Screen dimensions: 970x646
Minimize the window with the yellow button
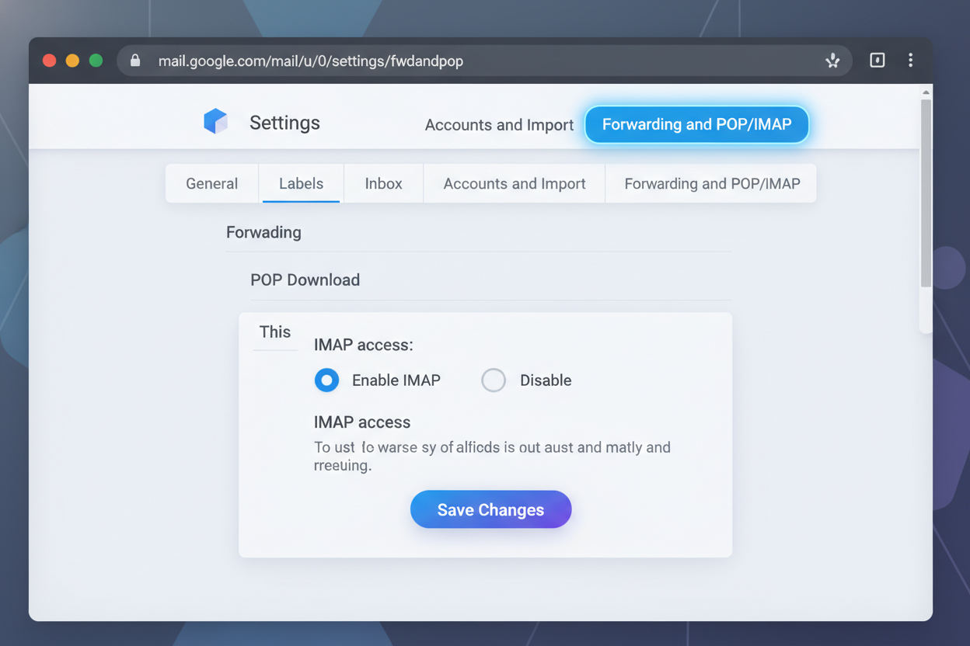point(72,61)
